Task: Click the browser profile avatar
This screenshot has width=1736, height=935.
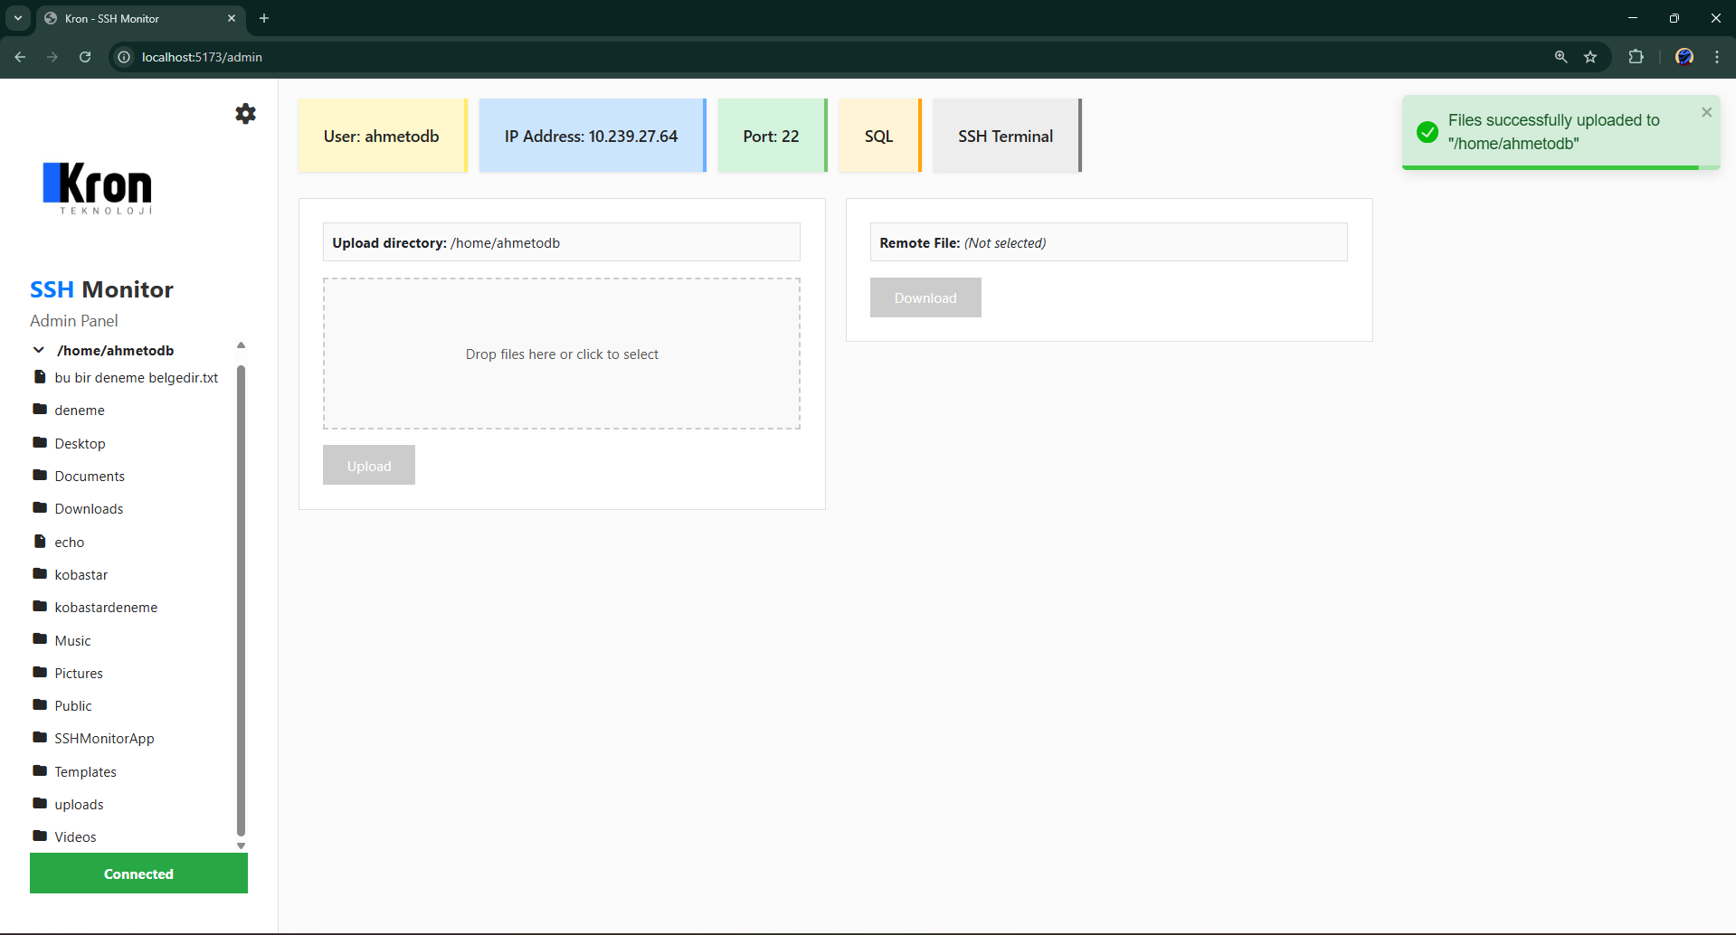Action: click(1684, 57)
